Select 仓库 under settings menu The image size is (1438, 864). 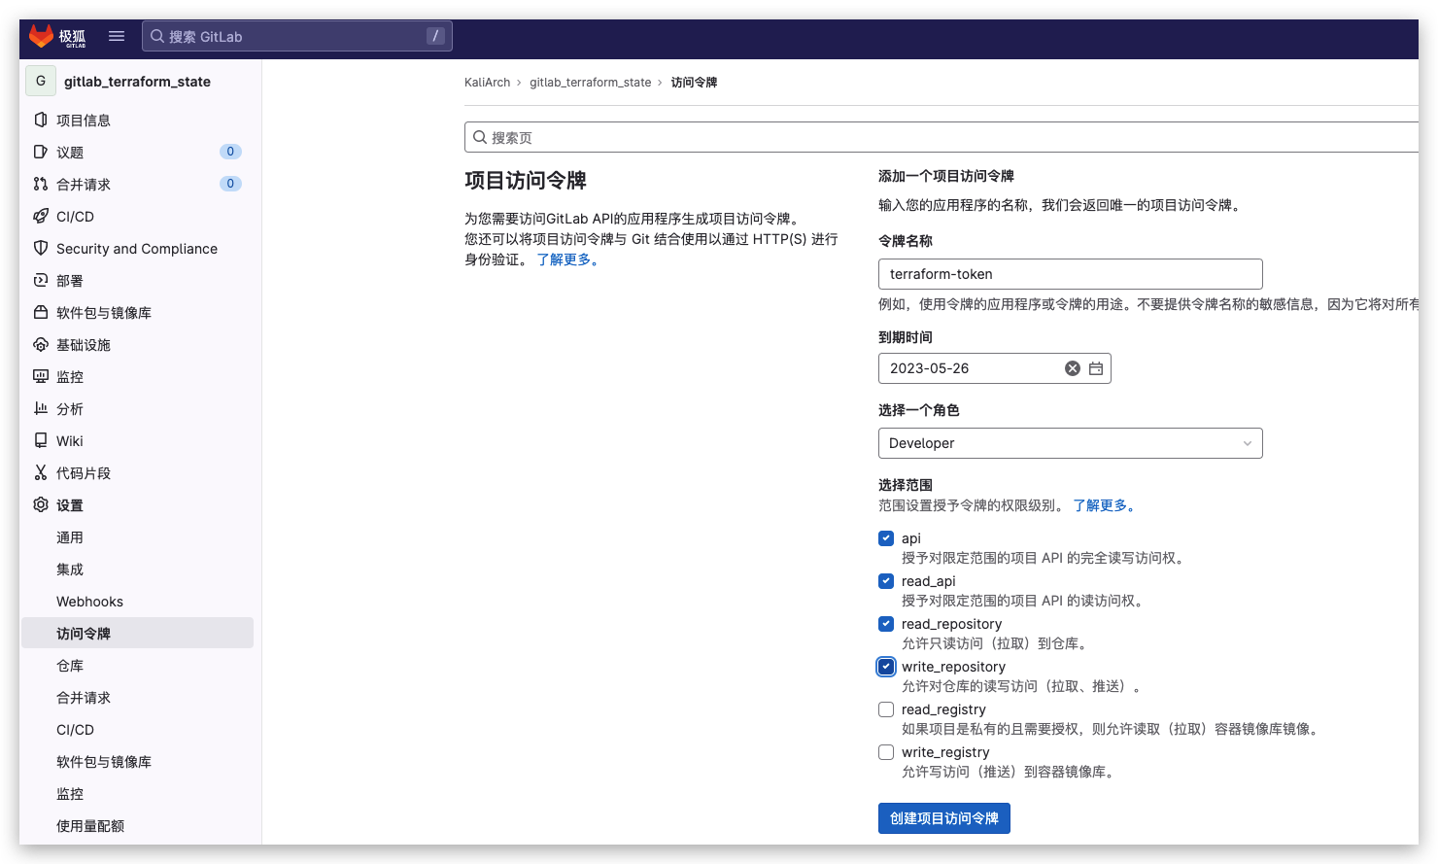point(70,666)
